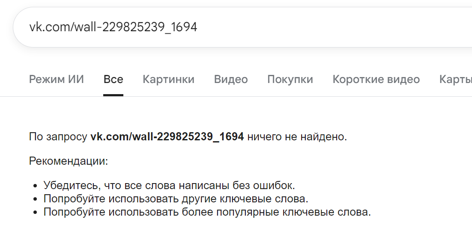Viewport: 472px width, 246px height.
Task: Click the black underline beneath the "Все" tab
Action: [113, 95]
